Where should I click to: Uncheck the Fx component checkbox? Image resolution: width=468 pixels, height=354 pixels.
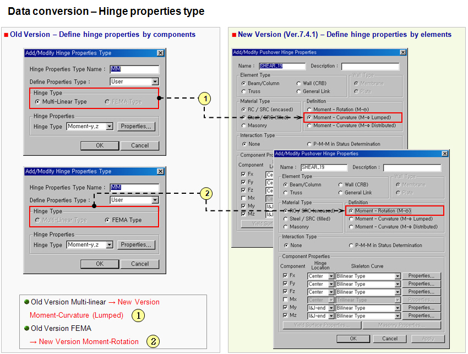pos(284,274)
